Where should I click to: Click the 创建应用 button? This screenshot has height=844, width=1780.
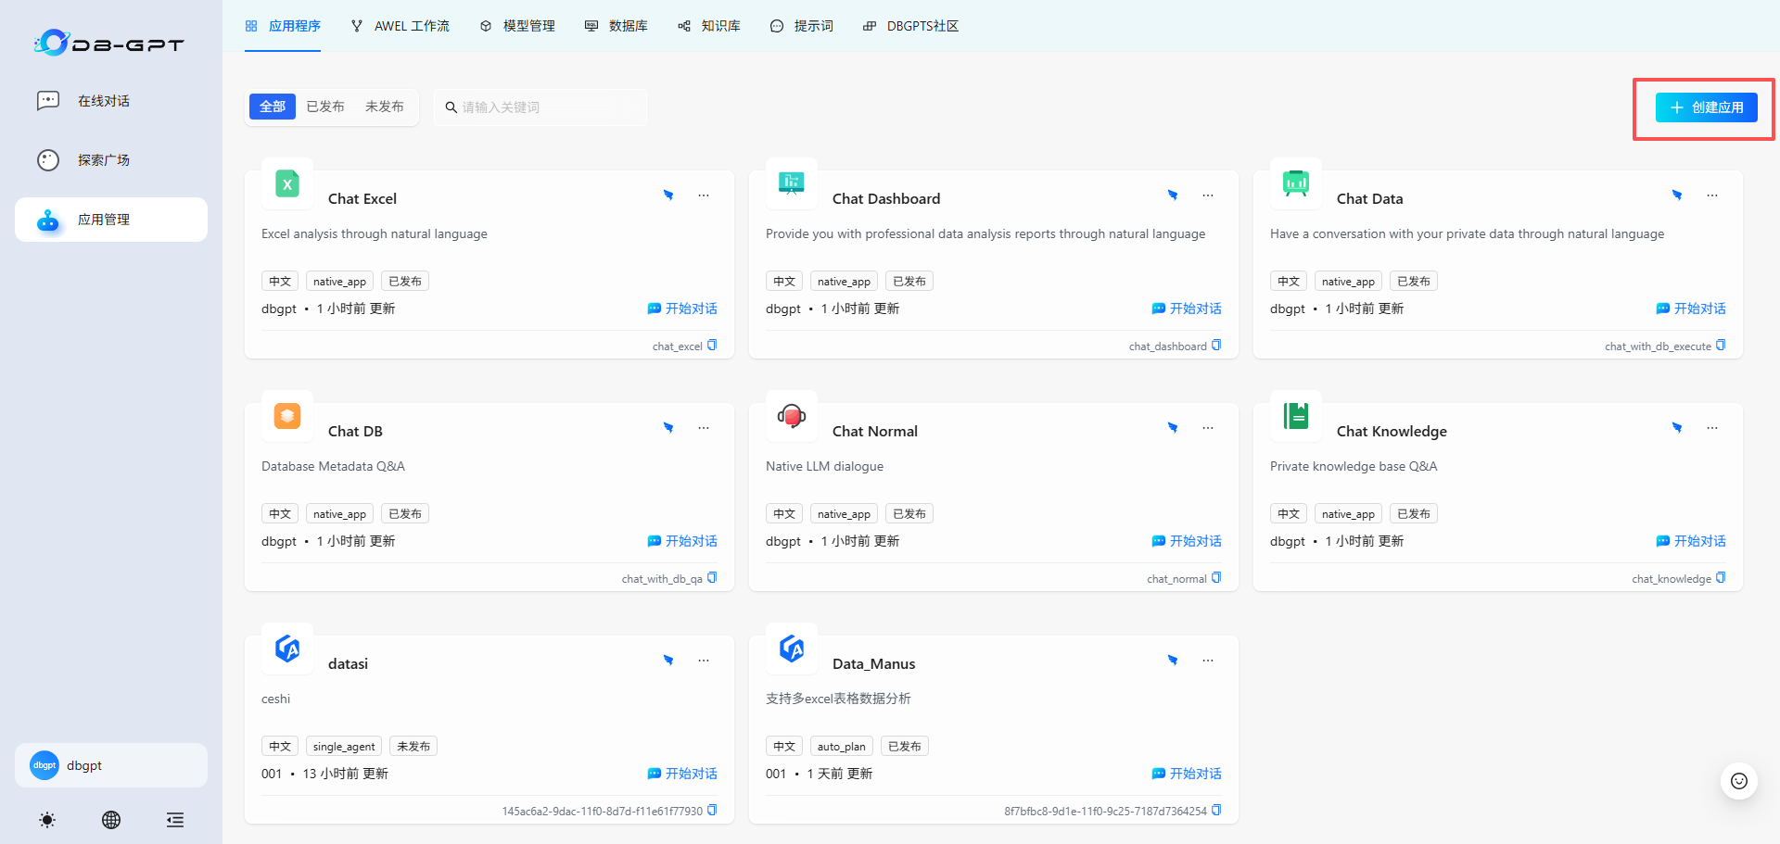click(1706, 107)
